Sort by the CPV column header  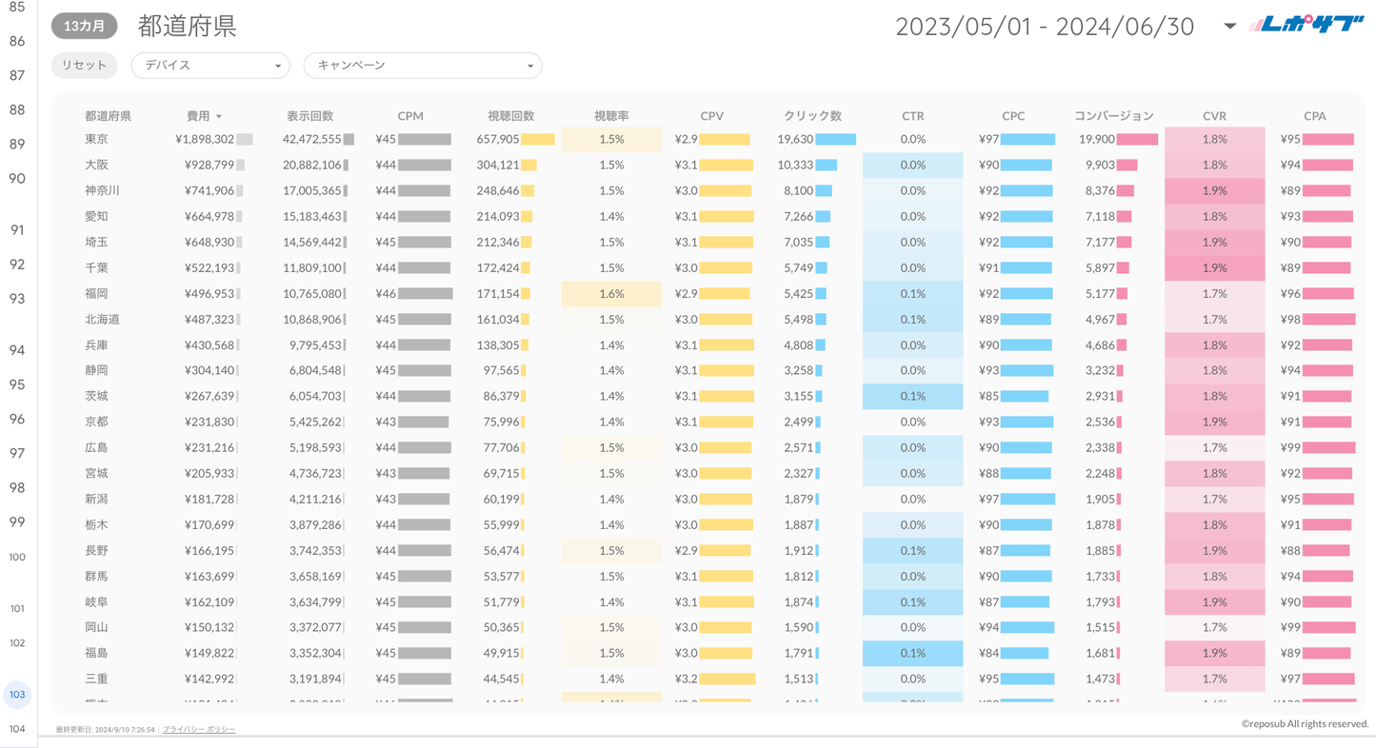click(x=711, y=116)
